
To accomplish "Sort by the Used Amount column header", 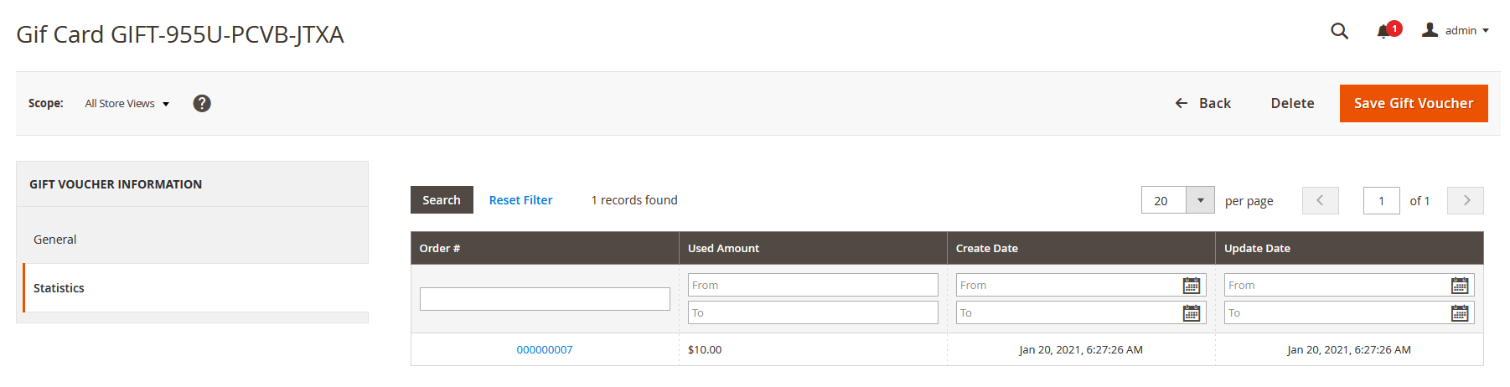I will tap(724, 249).
